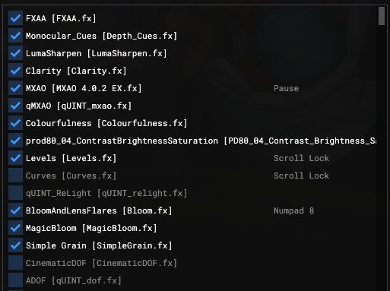Disable Clarity.fx checkbox
This screenshot has width=390, height=291.
coord(15,71)
